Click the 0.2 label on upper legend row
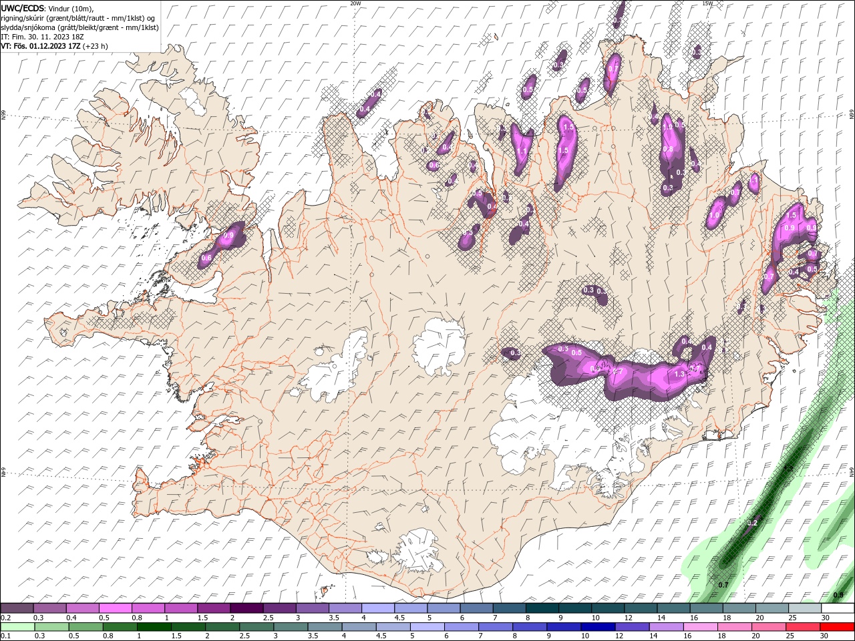 point(5,618)
